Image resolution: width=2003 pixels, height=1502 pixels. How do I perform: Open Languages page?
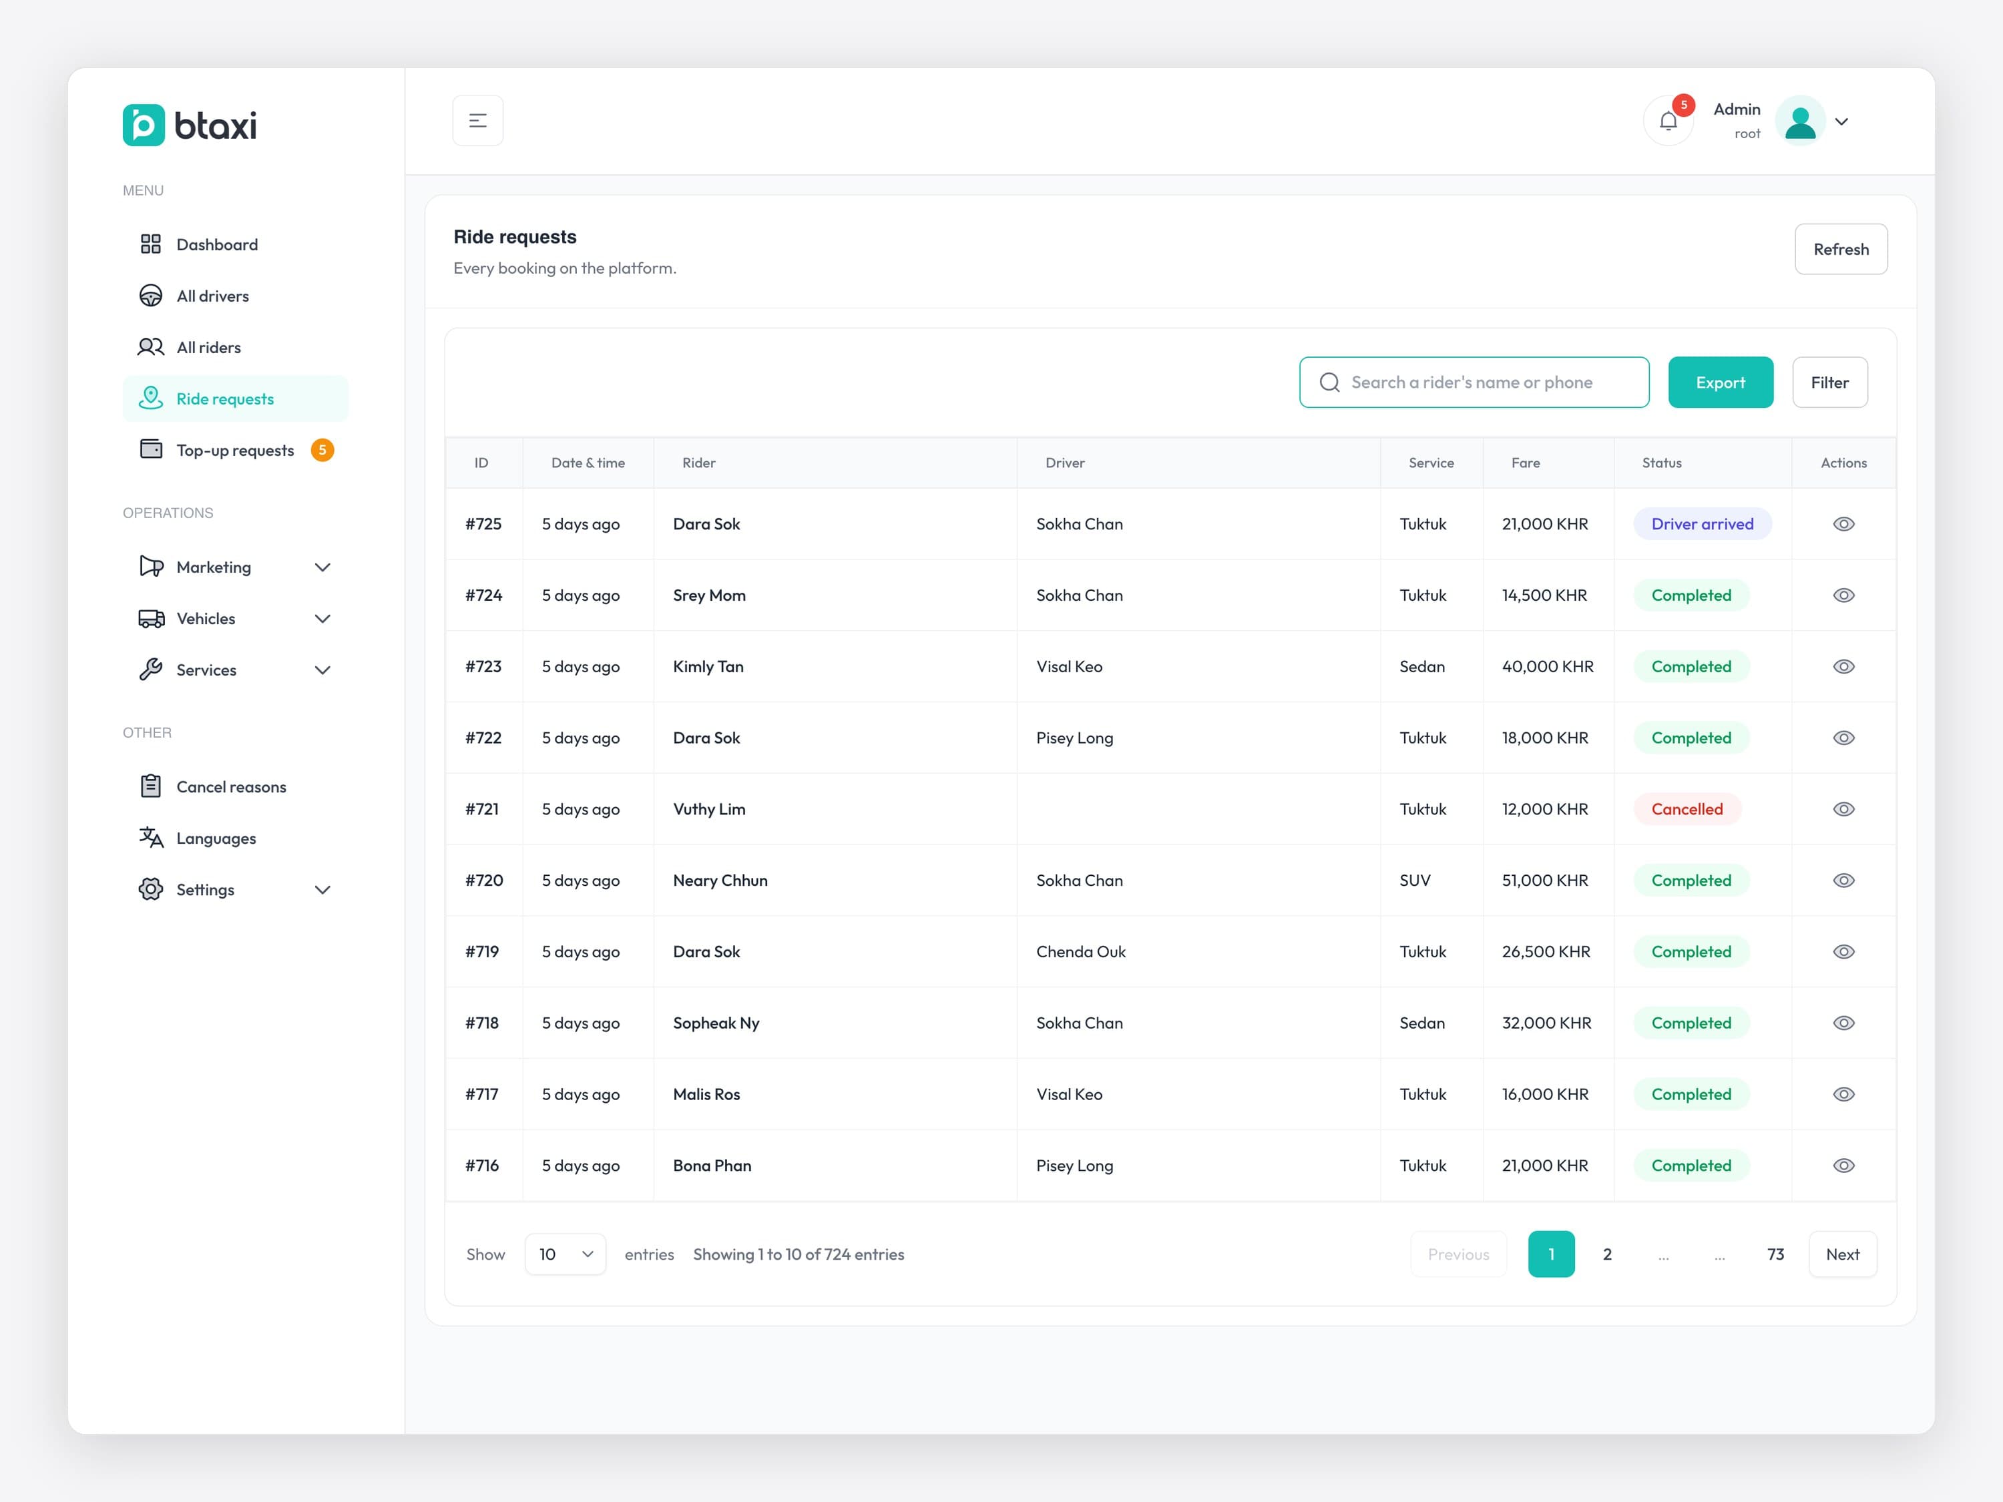(x=236, y=838)
